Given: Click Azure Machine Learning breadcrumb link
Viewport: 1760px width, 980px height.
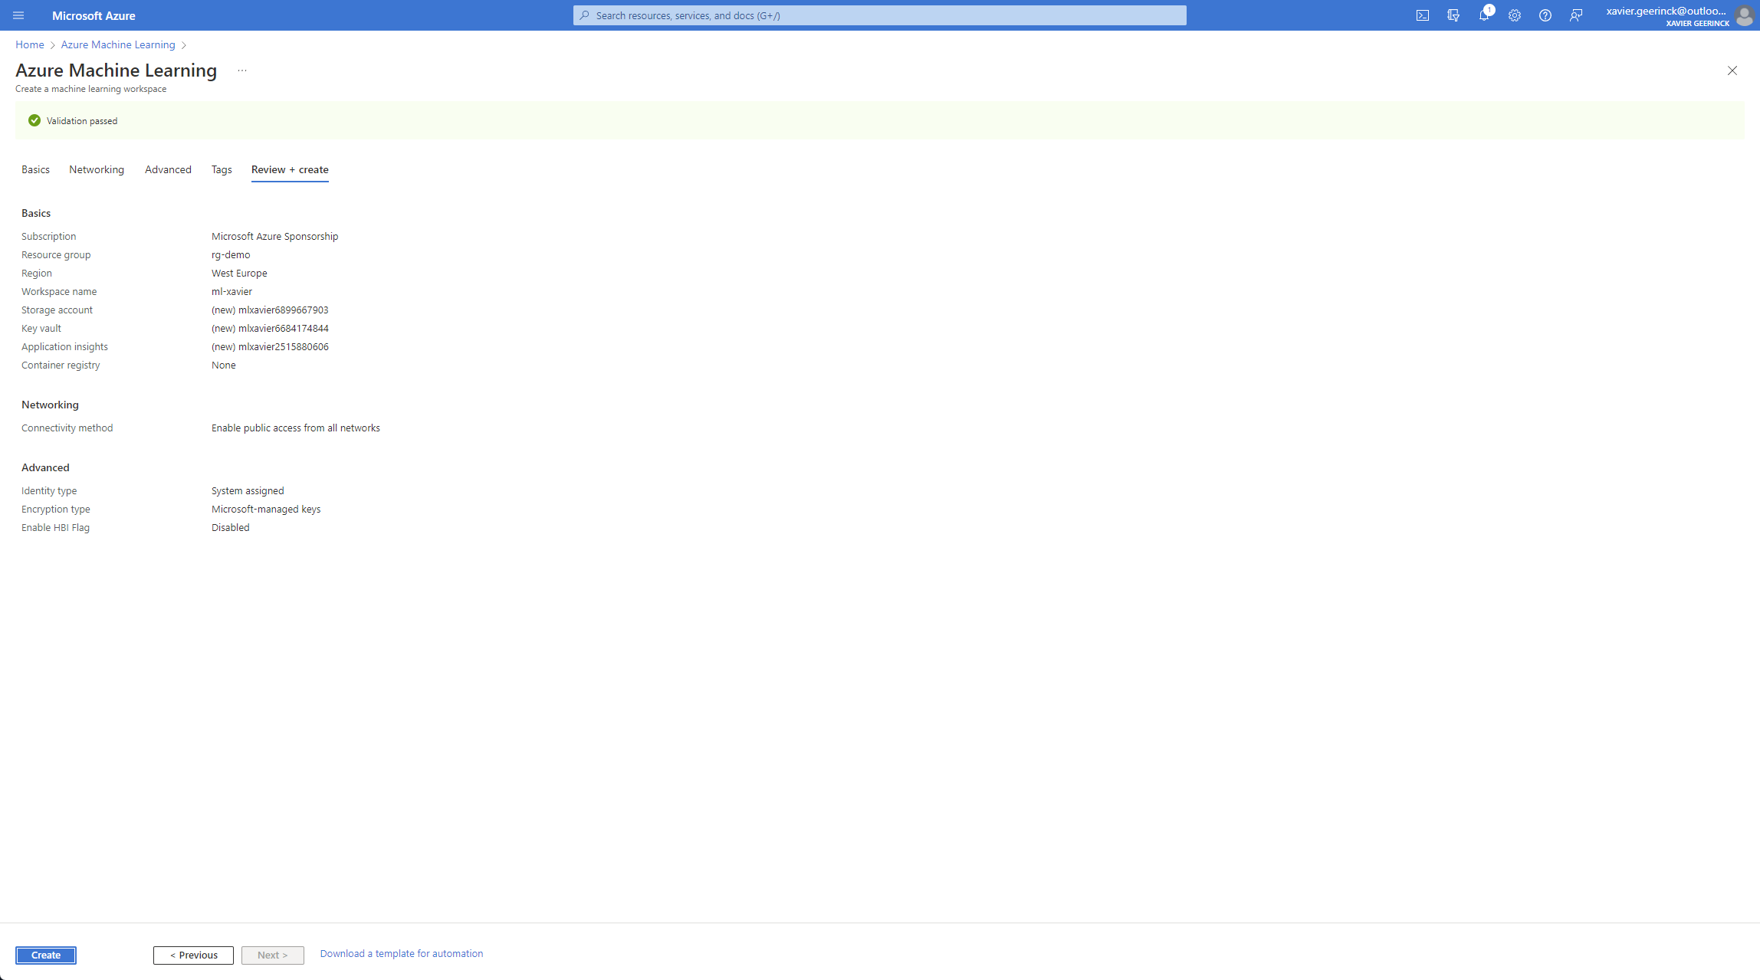Looking at the screenshot, I should click(x=118, y=44).
